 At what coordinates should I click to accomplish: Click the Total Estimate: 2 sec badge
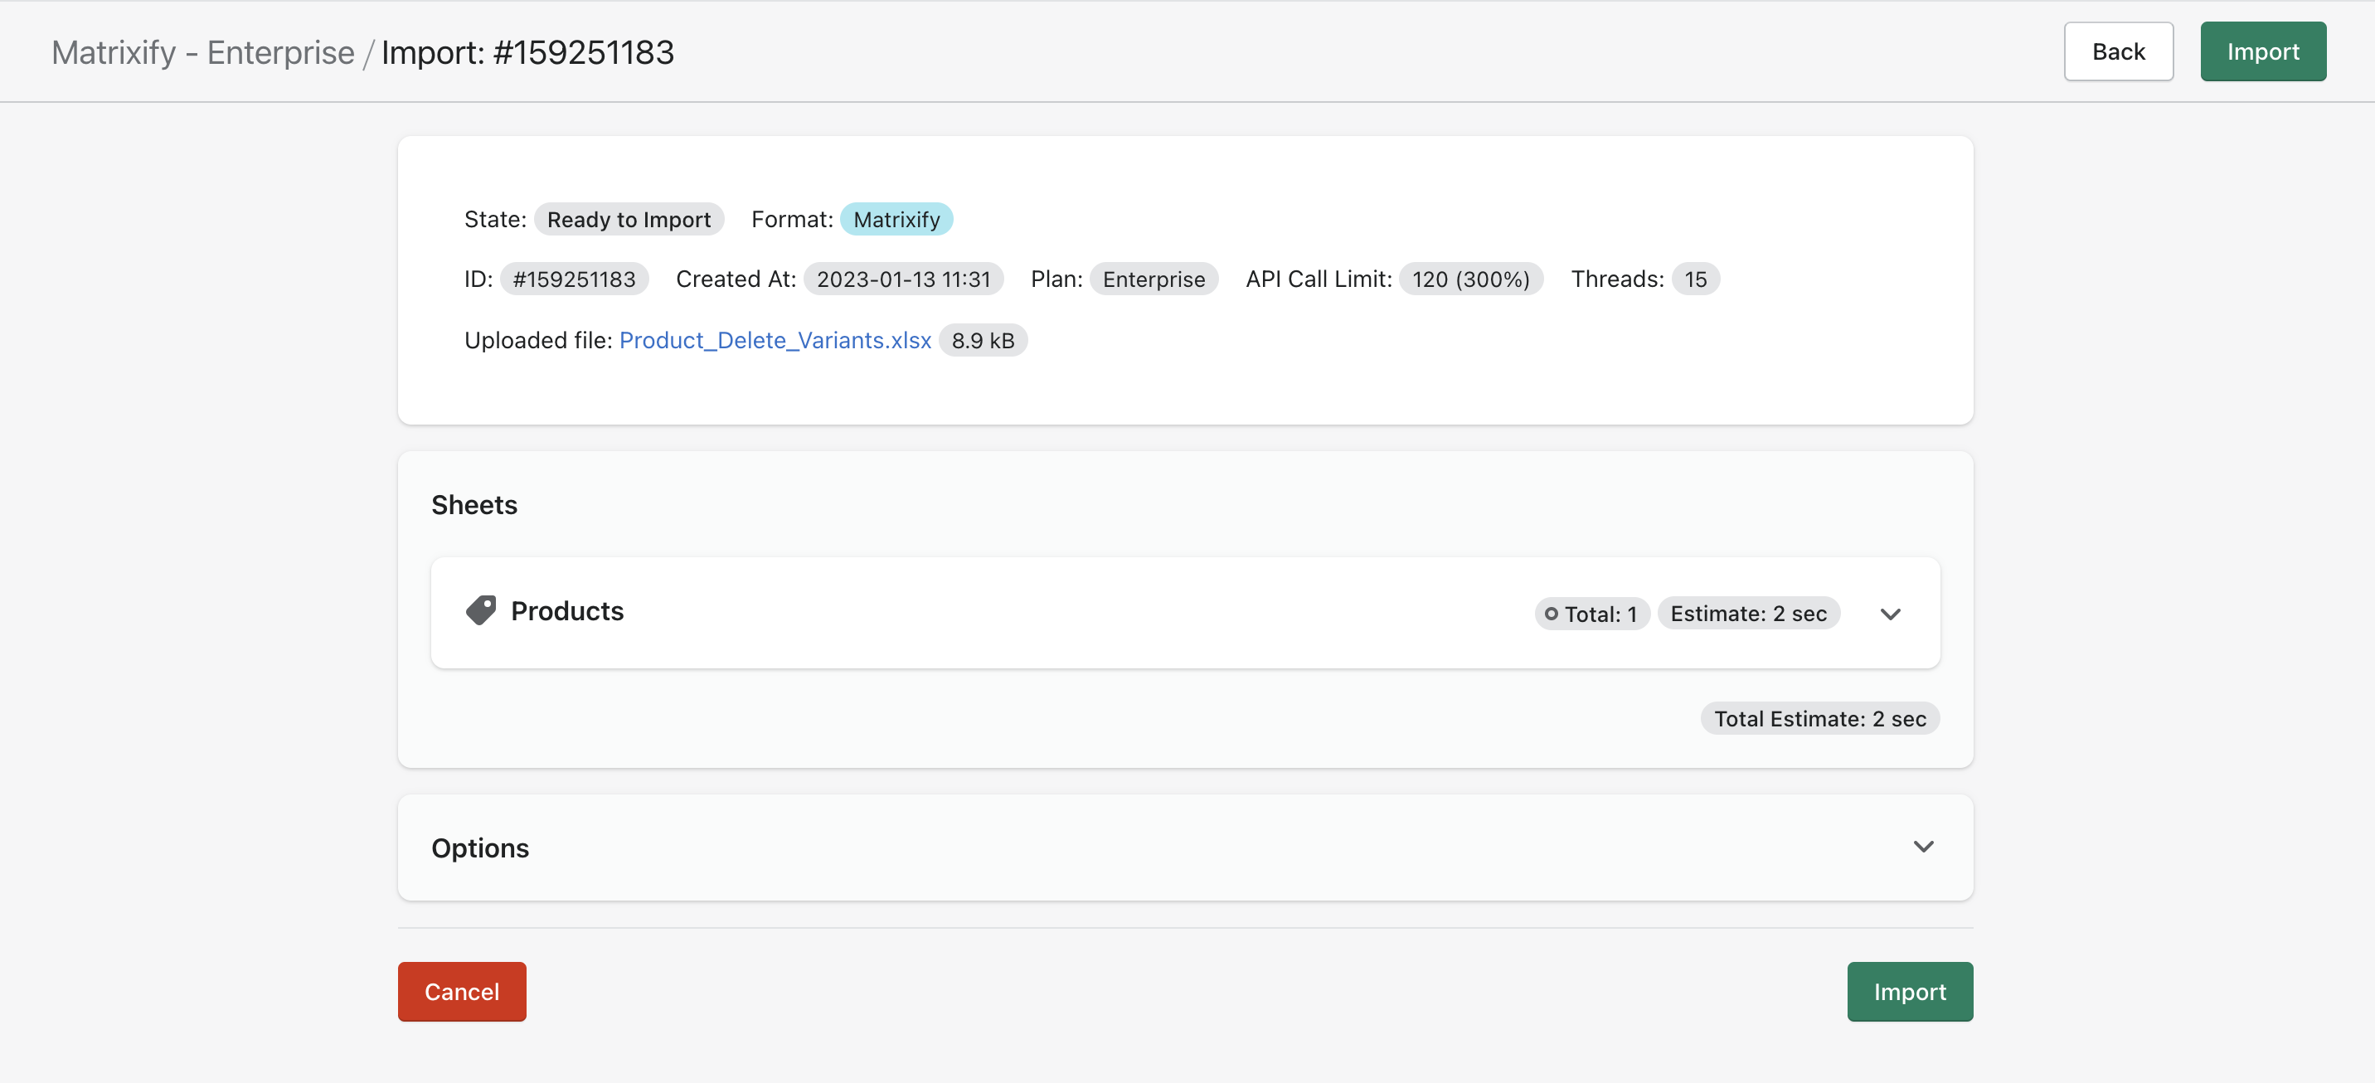[1819, 719]
